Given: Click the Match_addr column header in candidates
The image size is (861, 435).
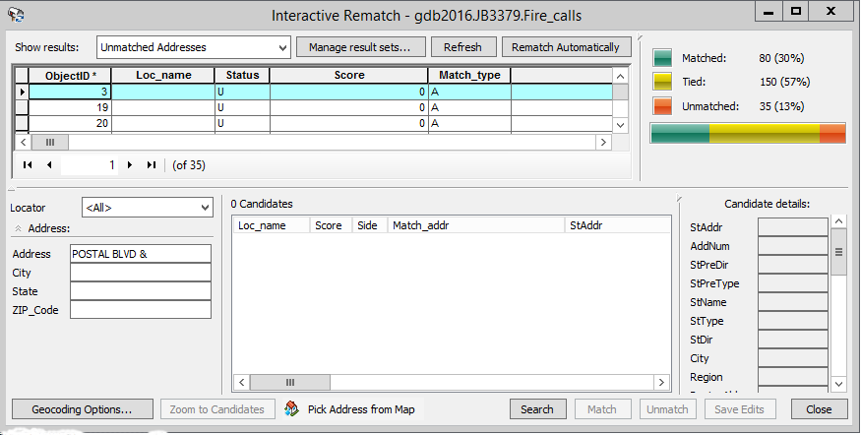Looking at the screenshot, I should [476, 225].
